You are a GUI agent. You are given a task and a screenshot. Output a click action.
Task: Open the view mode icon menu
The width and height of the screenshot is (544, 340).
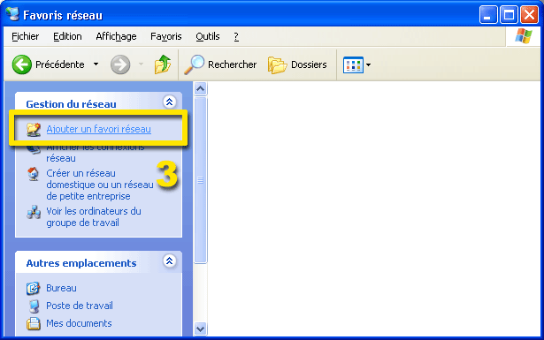353,64
